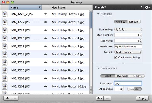Click new name My Holiday Photos 6.jpg
The image size is (152, 103).
pyautogui.click(x=68, y=54)
